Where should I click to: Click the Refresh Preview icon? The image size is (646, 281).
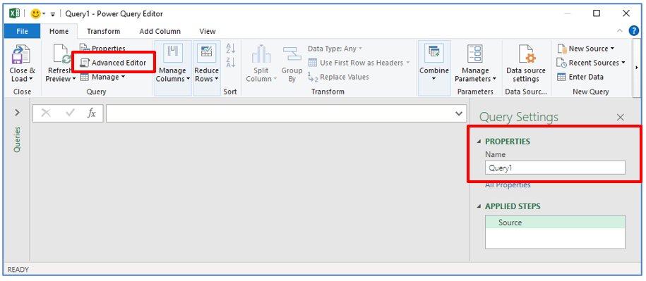coord(63,54)
